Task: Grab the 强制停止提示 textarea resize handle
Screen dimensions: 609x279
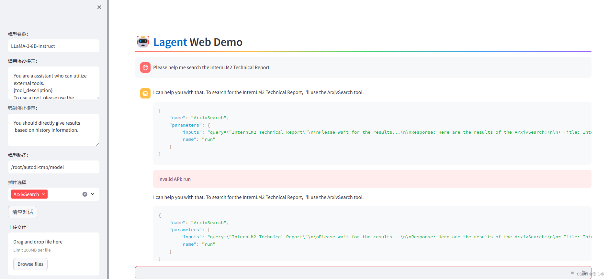Action: 97,144
